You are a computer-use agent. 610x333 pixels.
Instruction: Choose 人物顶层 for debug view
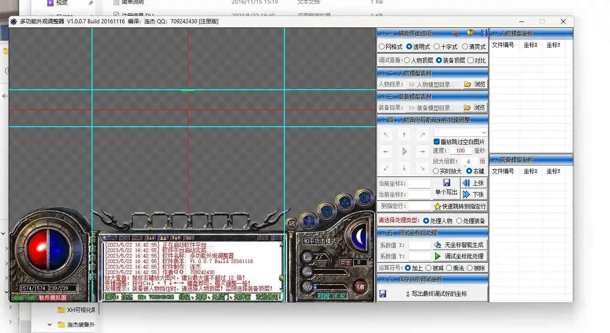pyautogui.click(x=419, y=60)
